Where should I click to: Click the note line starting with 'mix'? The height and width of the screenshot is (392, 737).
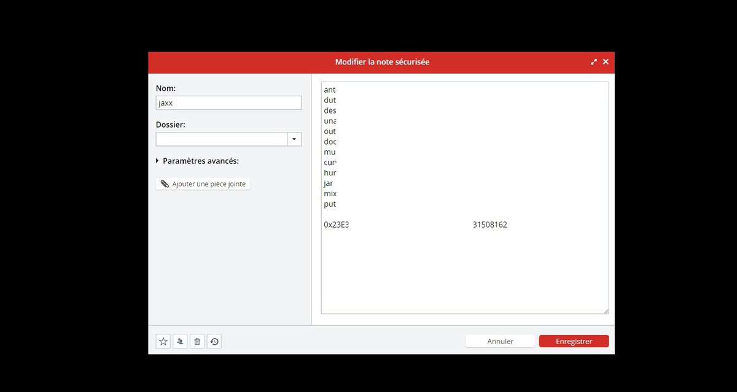(x=330, y=194)
